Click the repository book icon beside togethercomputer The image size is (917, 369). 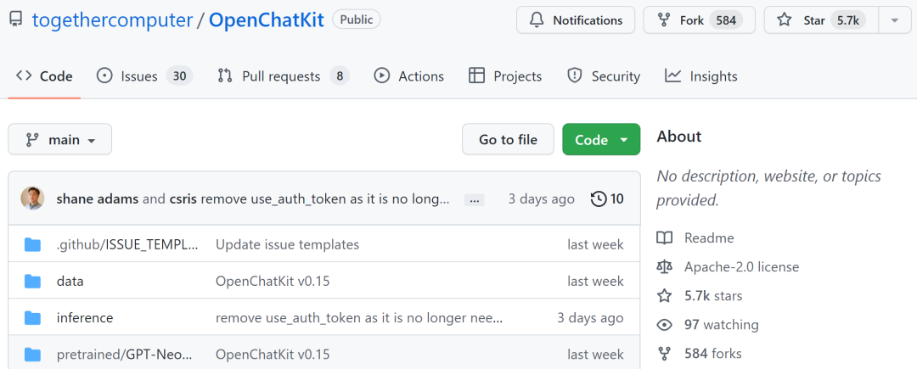point(15,20)
